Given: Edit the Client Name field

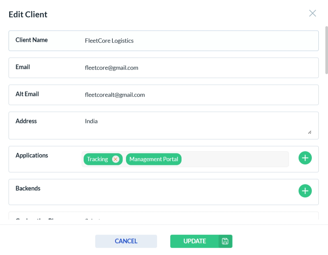Looking at the screenshot, I should [x=198, y=41].
